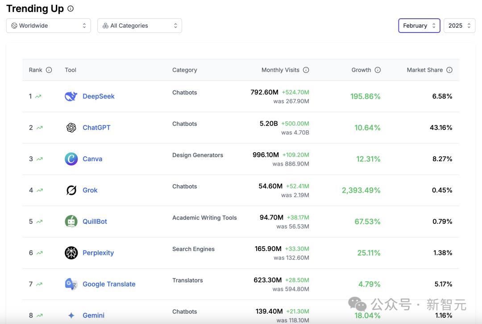Viewport: 482px width, 324px height.
Task: Click the 792.60M monthly visits value
Action: (x=264, y=92)
